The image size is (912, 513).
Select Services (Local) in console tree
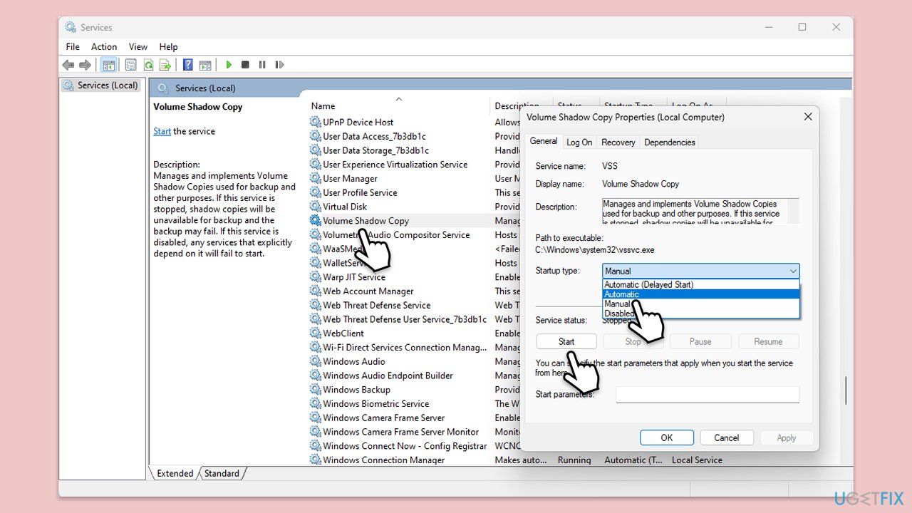[x=107, y=85]
